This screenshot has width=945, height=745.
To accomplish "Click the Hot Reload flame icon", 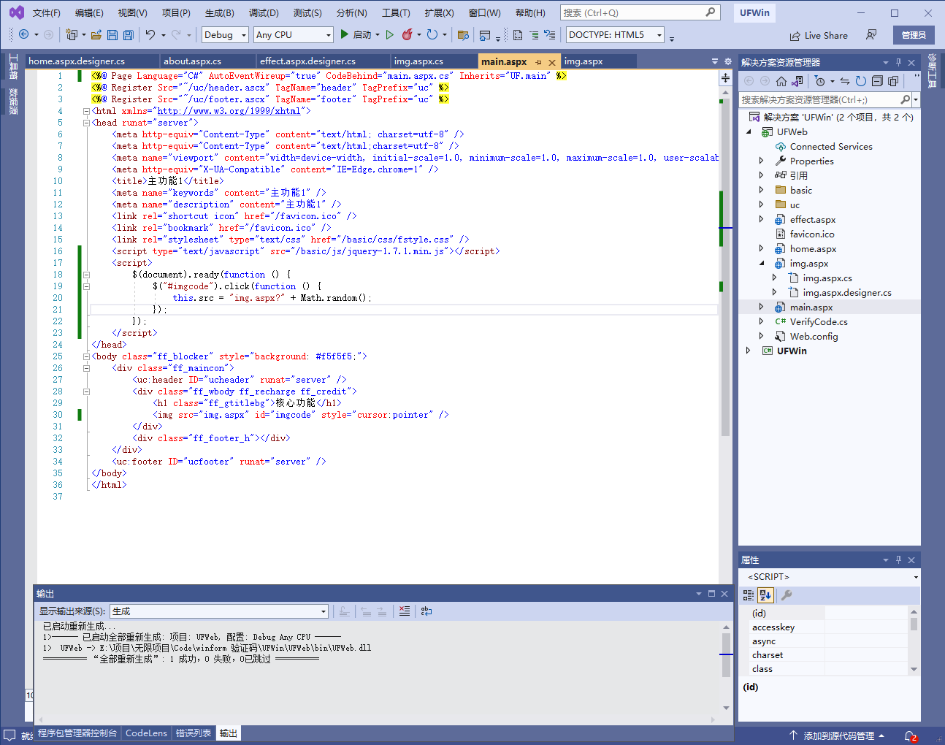I will click(408, 35).
